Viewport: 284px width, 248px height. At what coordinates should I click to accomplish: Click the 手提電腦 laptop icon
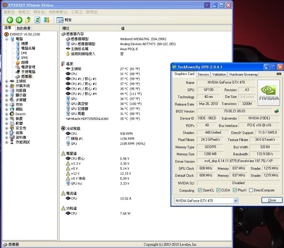point(18,72)
